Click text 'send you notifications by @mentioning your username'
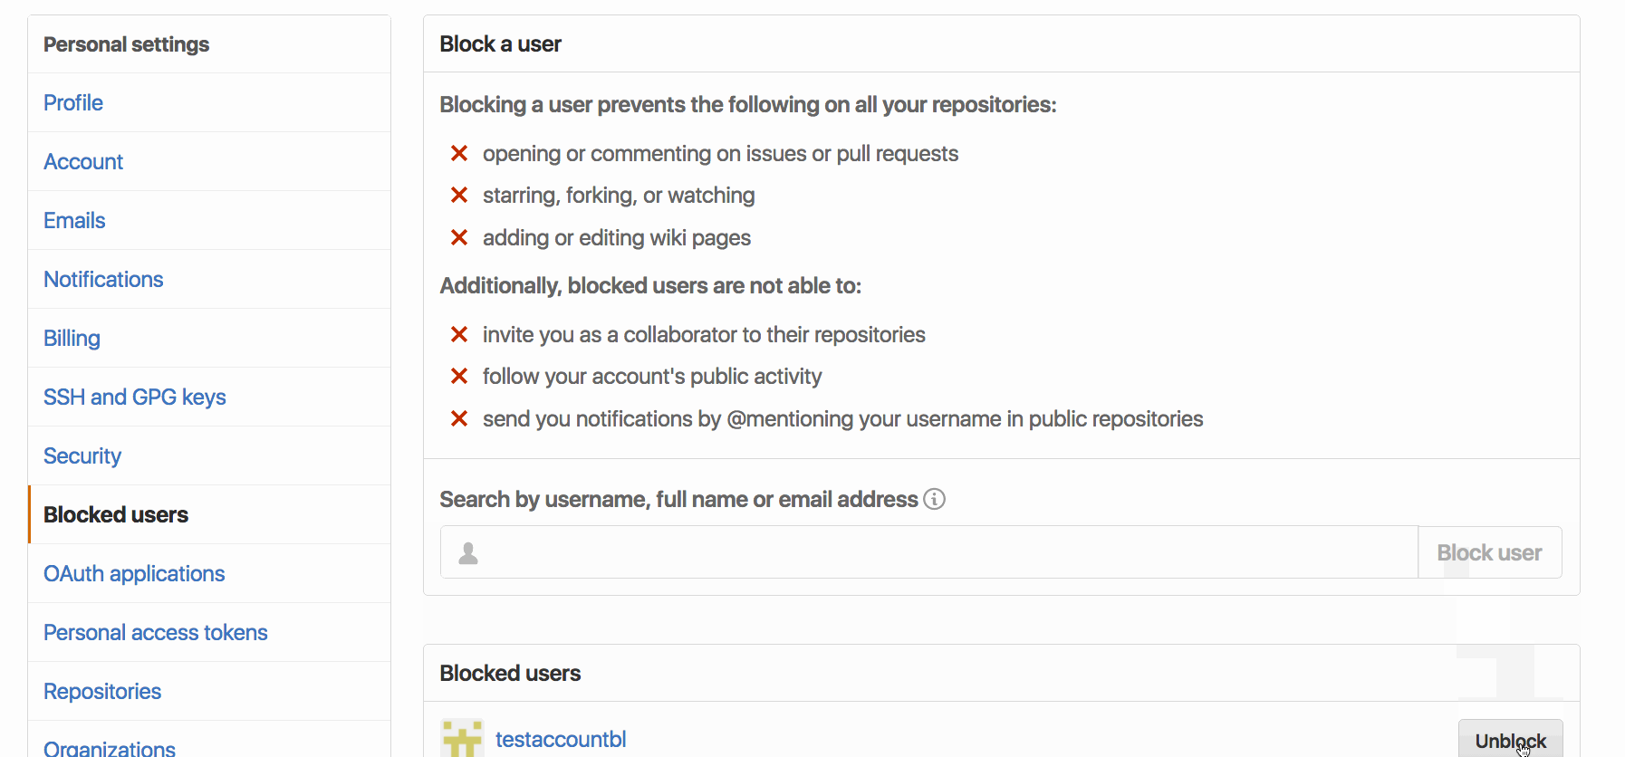The image size is (1625, 757). coord(740,419)
